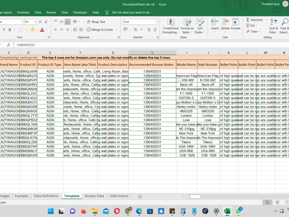This screenshot has width=289, height=217.
Task: Shrink font size with the decrease font icon
Action: (46, 22)
